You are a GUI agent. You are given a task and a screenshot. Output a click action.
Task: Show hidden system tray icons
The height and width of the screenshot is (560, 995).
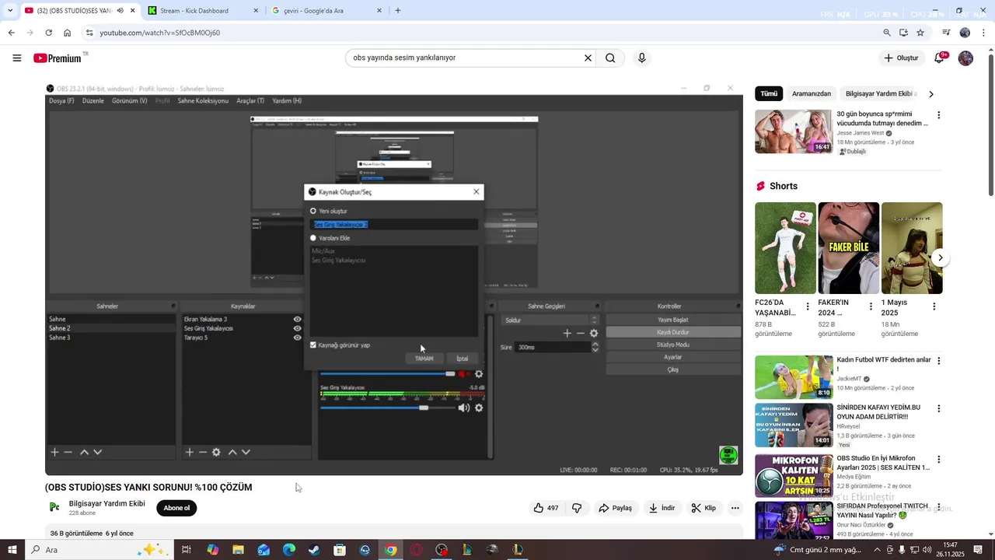coord(878,550)
